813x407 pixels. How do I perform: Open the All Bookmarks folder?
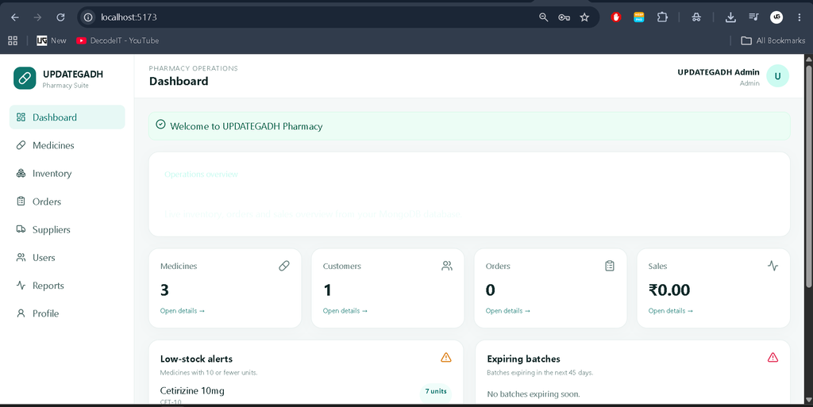pyautogui.click(x=773, y=40)
